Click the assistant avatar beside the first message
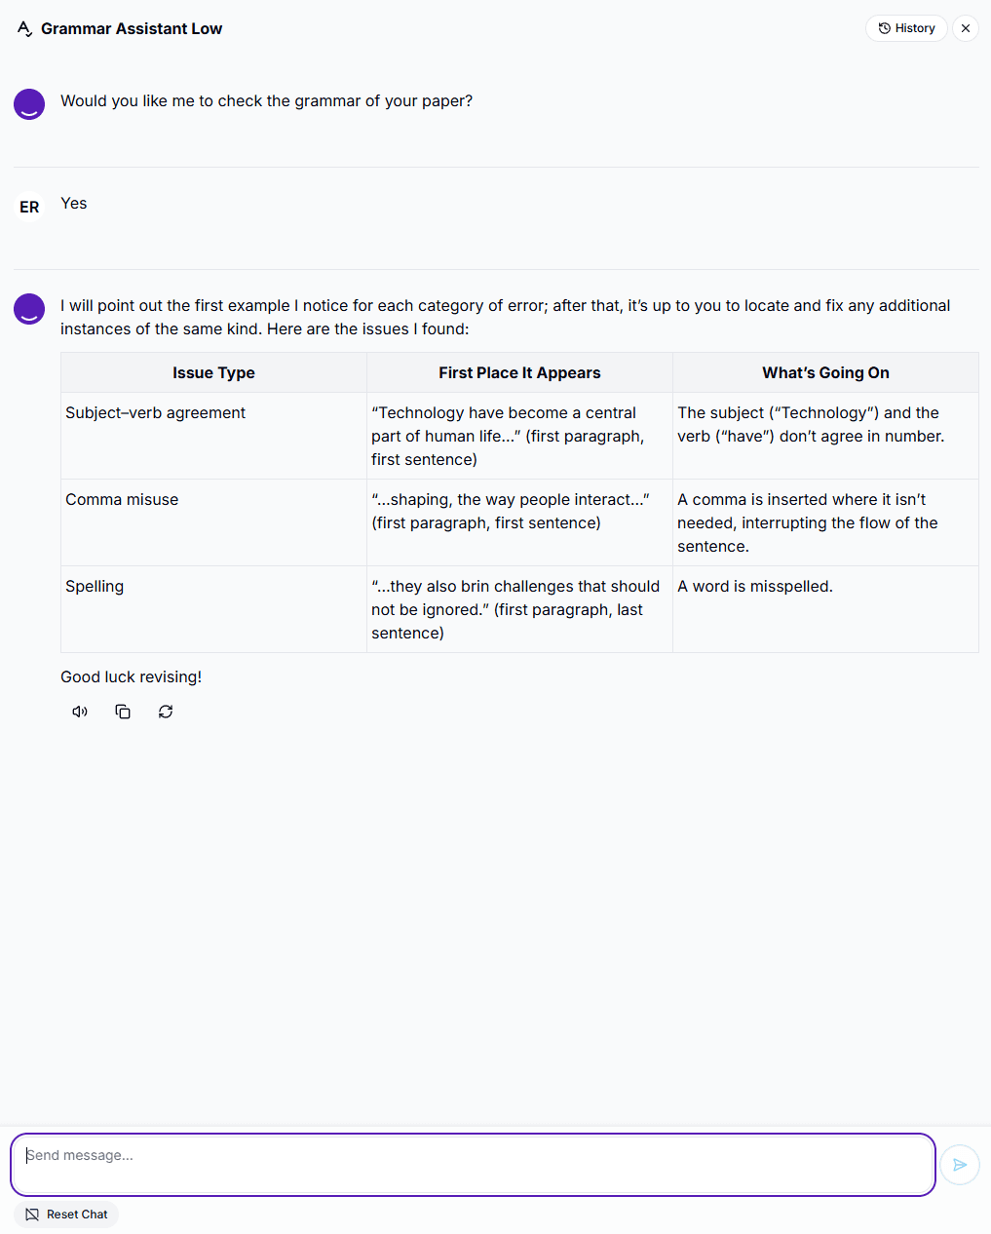This screenshot has width=991, height=1234. [x=29, y=104]
